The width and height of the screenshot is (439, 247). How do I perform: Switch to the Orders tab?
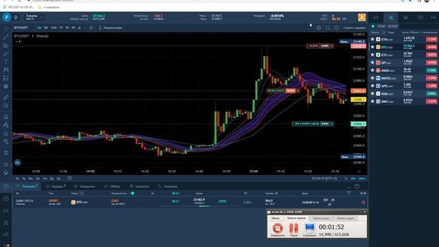(56, 186)
